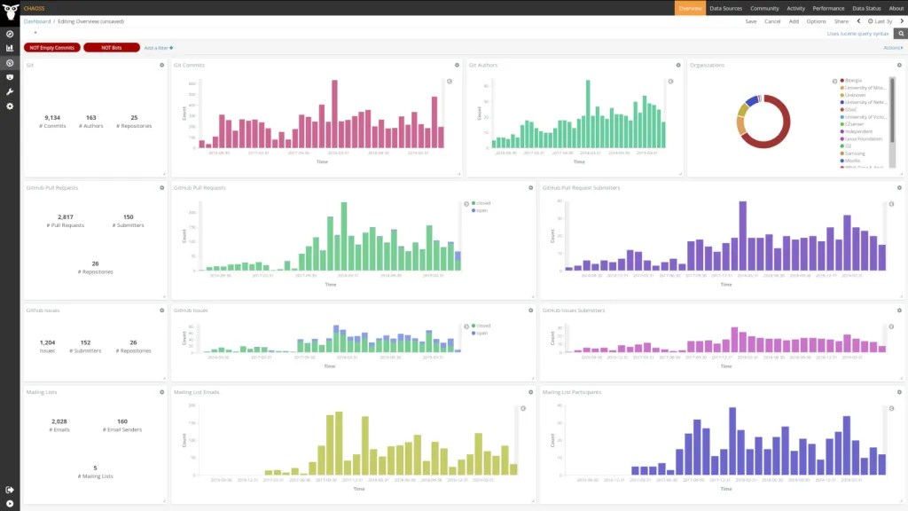Expand the Actions filter menu
Image resolution: width=908 pixels, height=511 pixels.
coord(893,48)
